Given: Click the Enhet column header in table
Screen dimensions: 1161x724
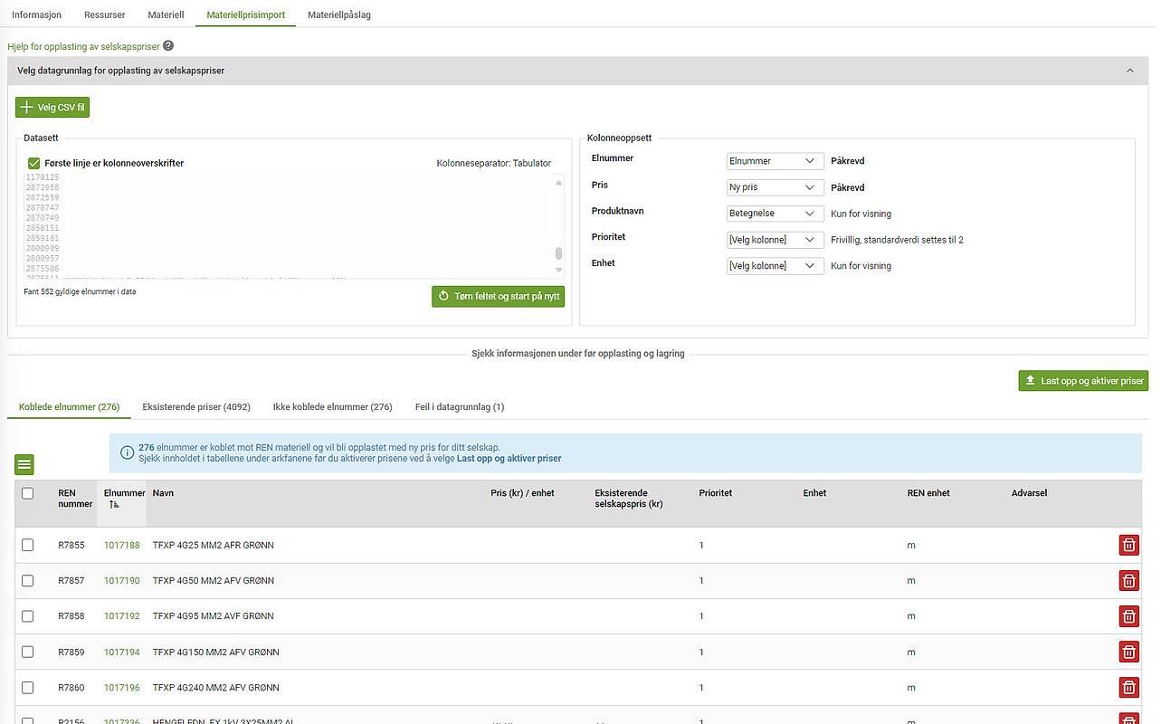Looking at the screenshot, I should (x=814, y=493).
